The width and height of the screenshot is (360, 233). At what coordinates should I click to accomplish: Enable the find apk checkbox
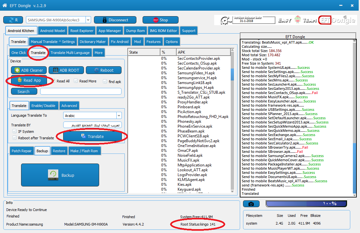pyautogui.click(x=105, y=81)
